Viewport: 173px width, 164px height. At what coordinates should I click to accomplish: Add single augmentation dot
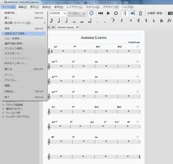point(97,22)
